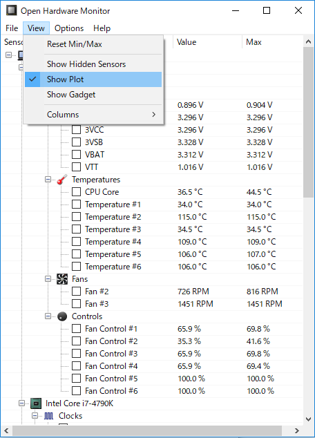Check the 3VSB voltage checkbox
315x438 pixels.
tap(76, 142)
